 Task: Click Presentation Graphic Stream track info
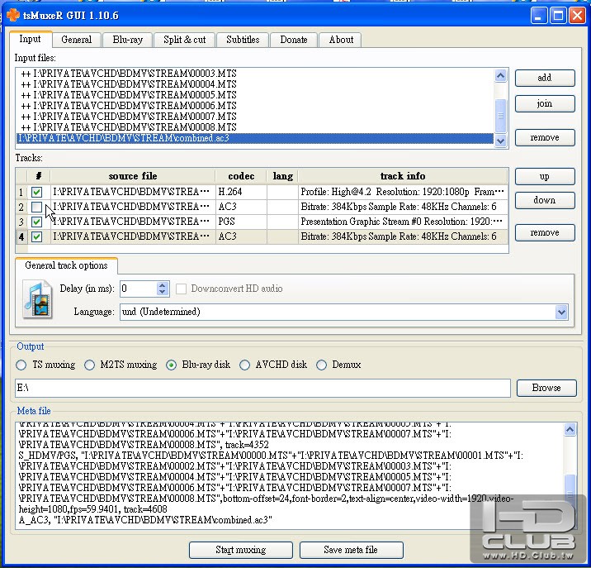pos(403,222)
